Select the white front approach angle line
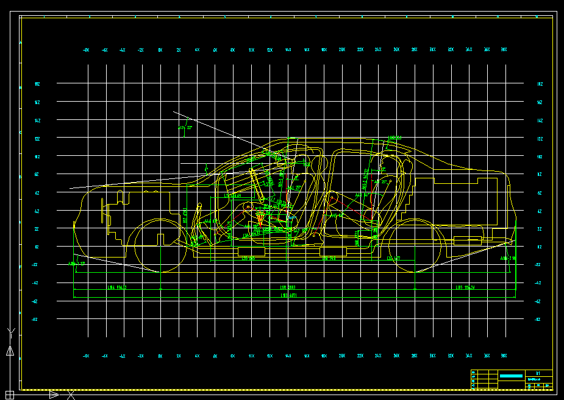Image resolution: width=564 pixels, height=400 pixels. pyautogui.click(x=117, y=263)
